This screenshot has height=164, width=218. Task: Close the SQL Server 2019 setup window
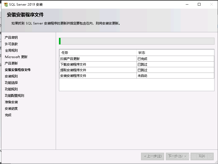click(x=212, y=5)
